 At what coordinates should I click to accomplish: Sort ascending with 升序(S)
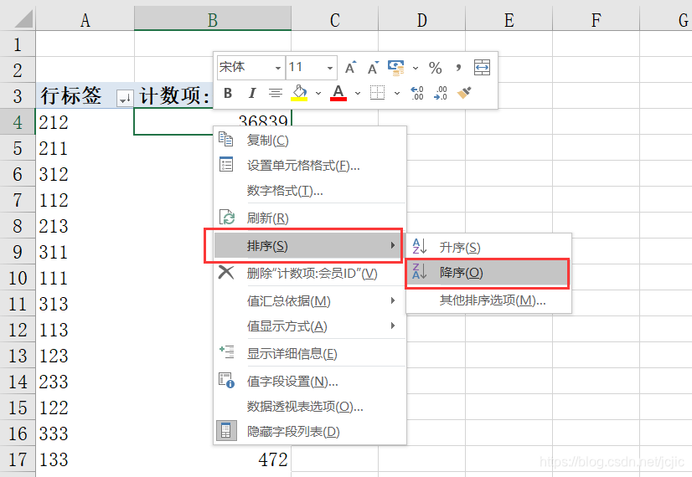488,247
